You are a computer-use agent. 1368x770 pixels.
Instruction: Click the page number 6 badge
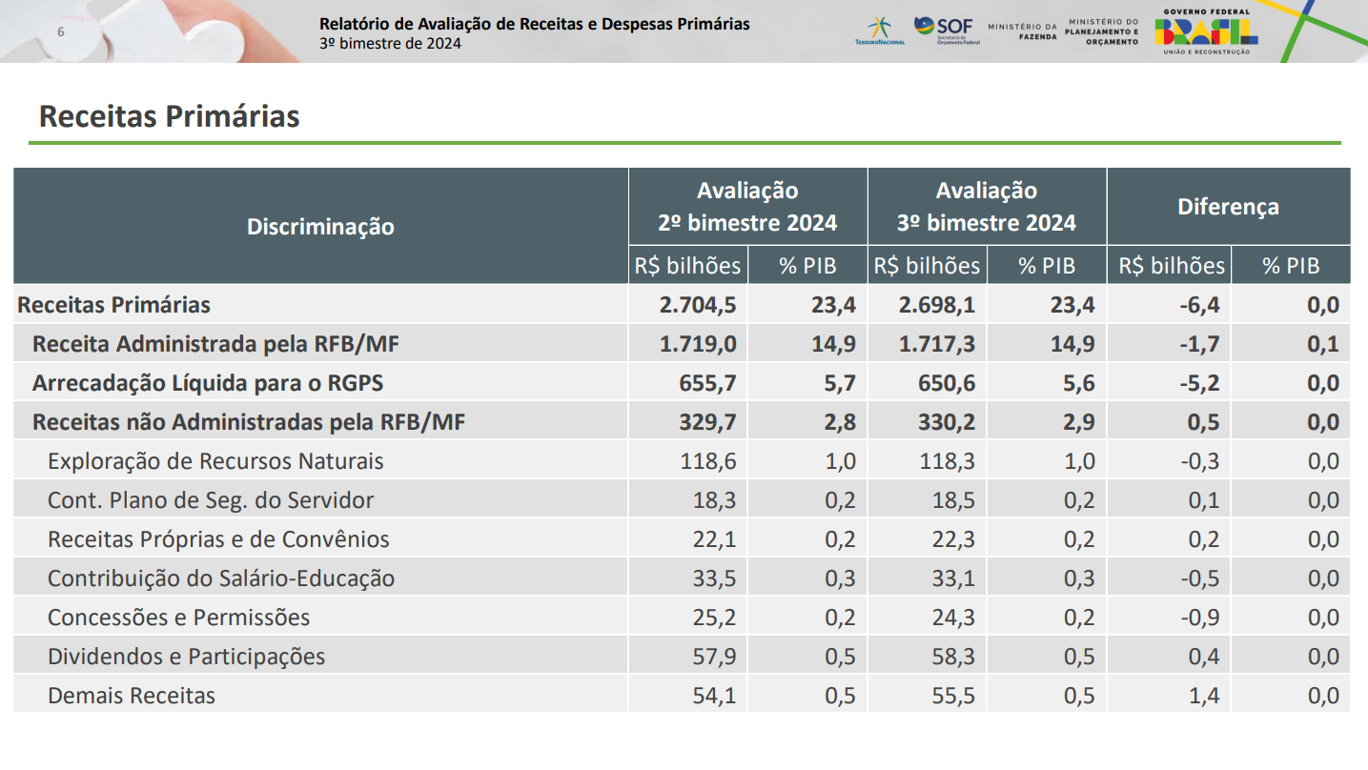(x=61, y=32)
